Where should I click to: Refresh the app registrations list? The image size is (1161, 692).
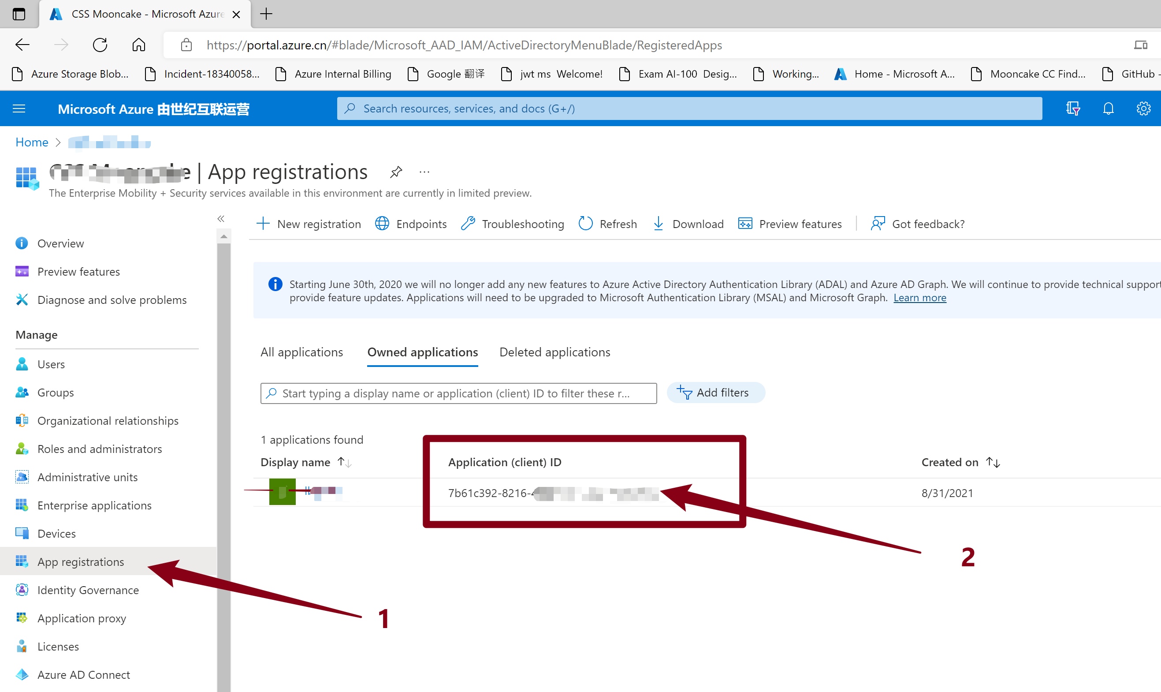[x=607, y=224]
